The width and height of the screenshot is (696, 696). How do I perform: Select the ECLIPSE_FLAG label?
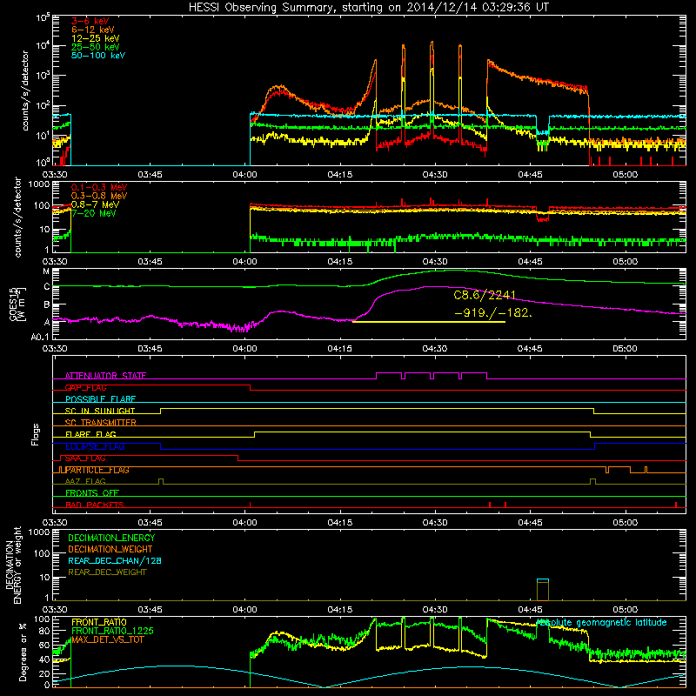click(95, 446)
